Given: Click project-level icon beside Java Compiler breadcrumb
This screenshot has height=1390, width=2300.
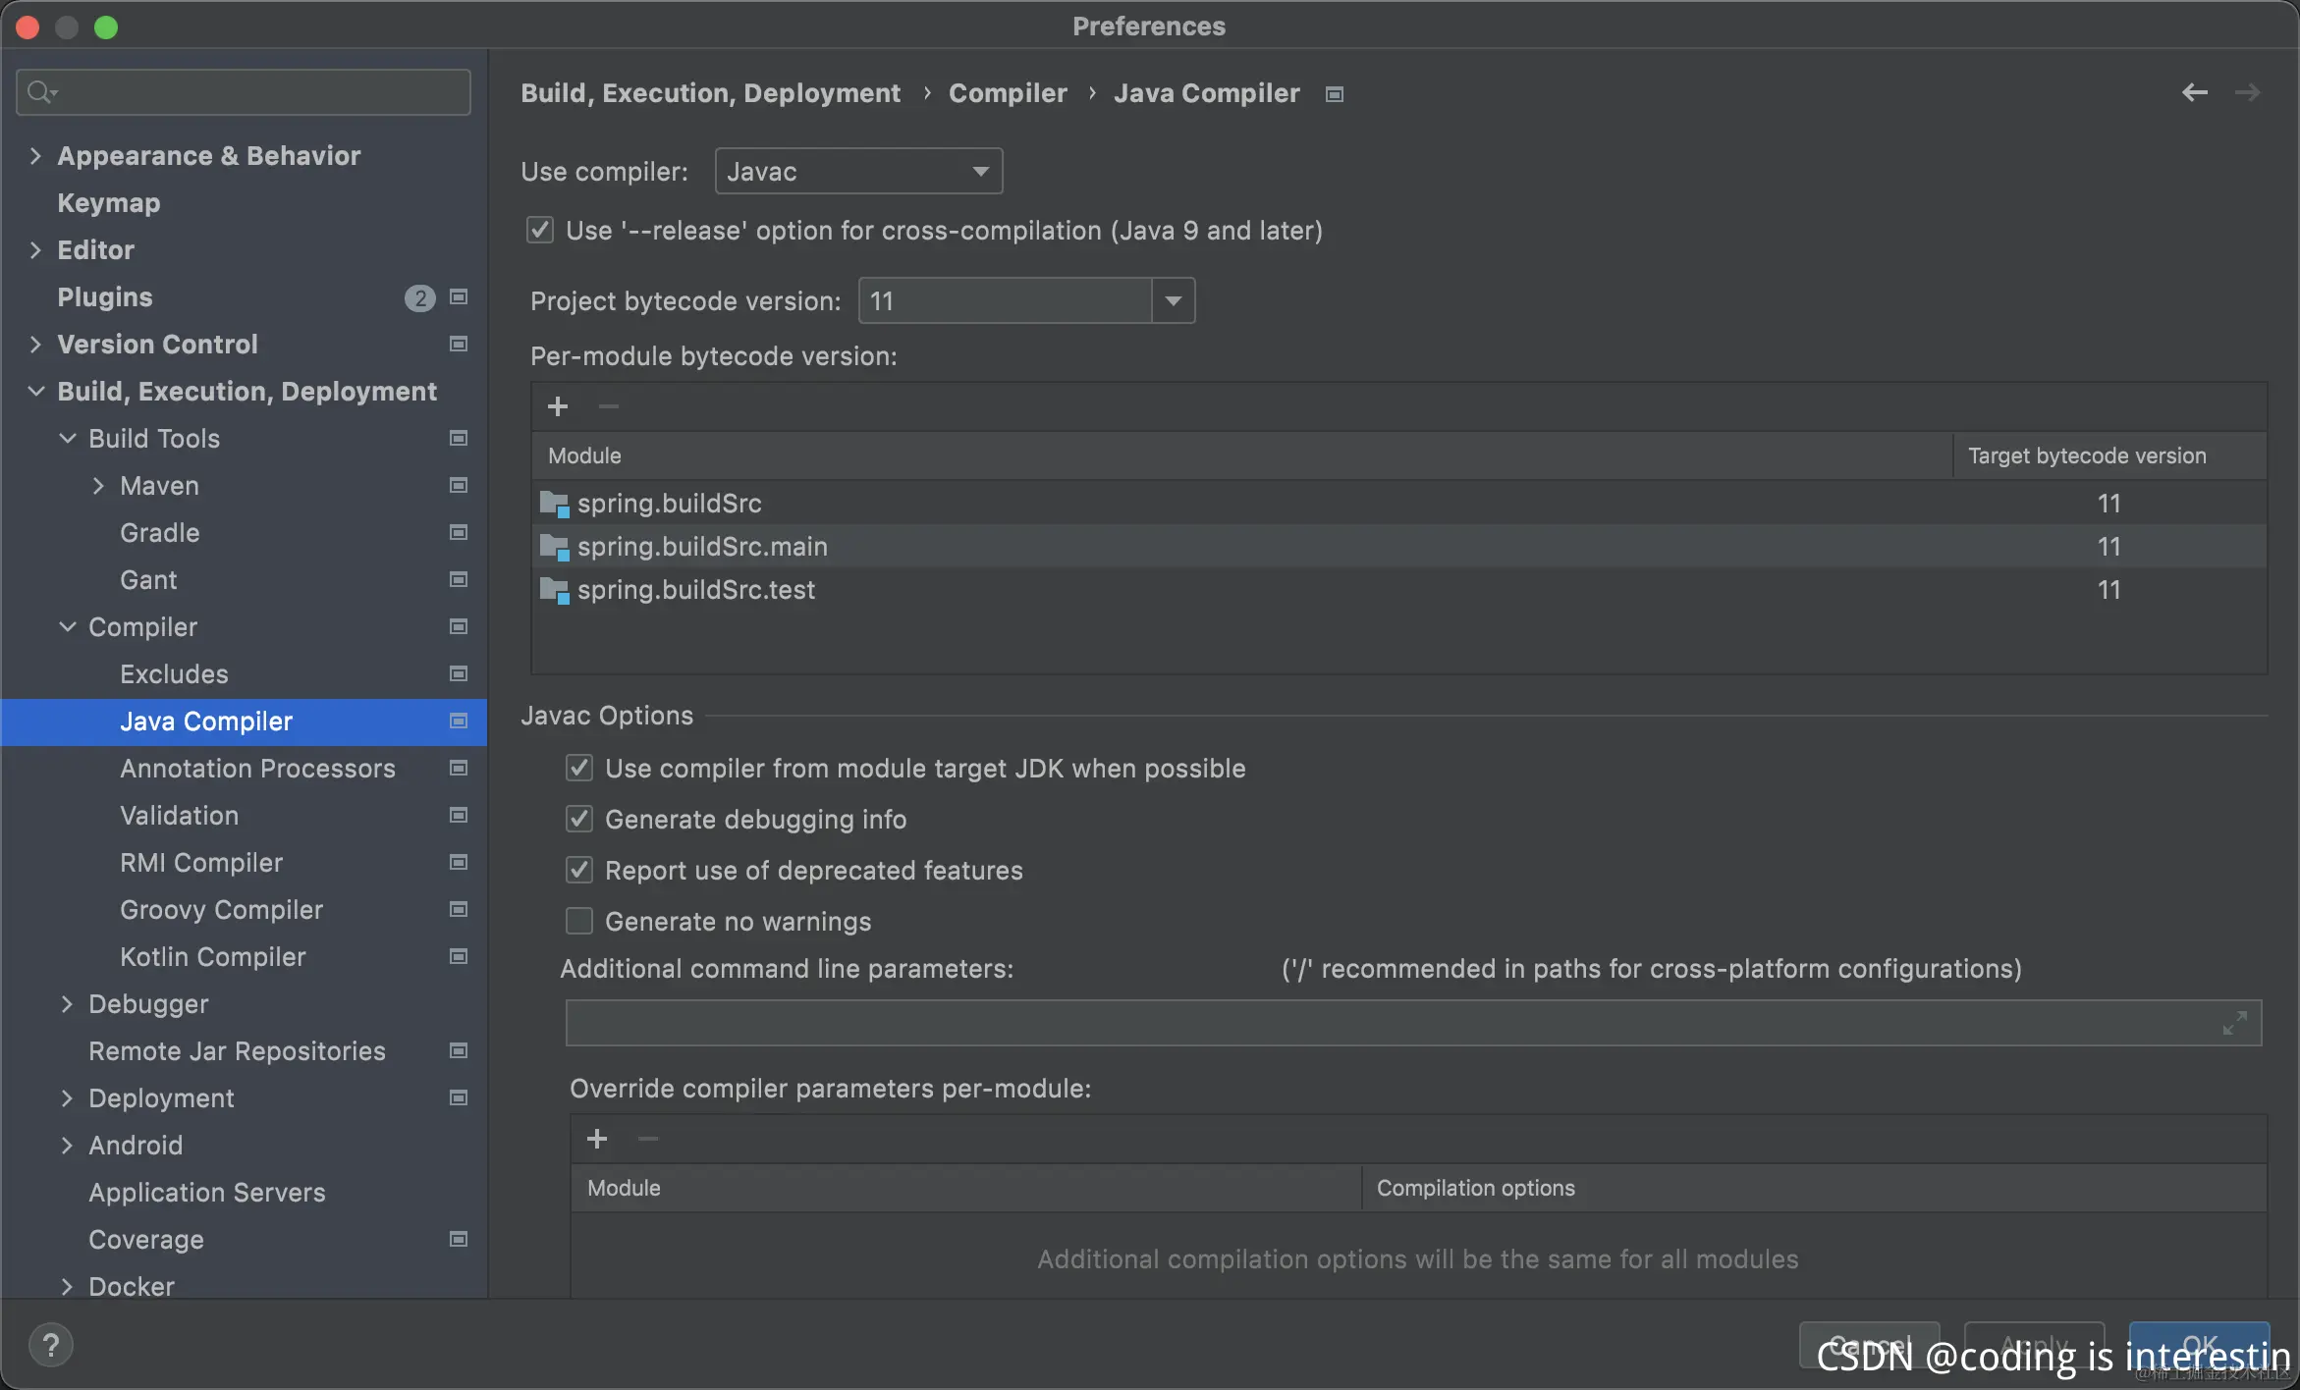Looking at the screenshot, I should [1334, 94].
